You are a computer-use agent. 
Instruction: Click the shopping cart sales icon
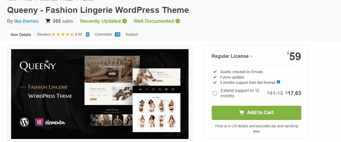click(48, 21)
